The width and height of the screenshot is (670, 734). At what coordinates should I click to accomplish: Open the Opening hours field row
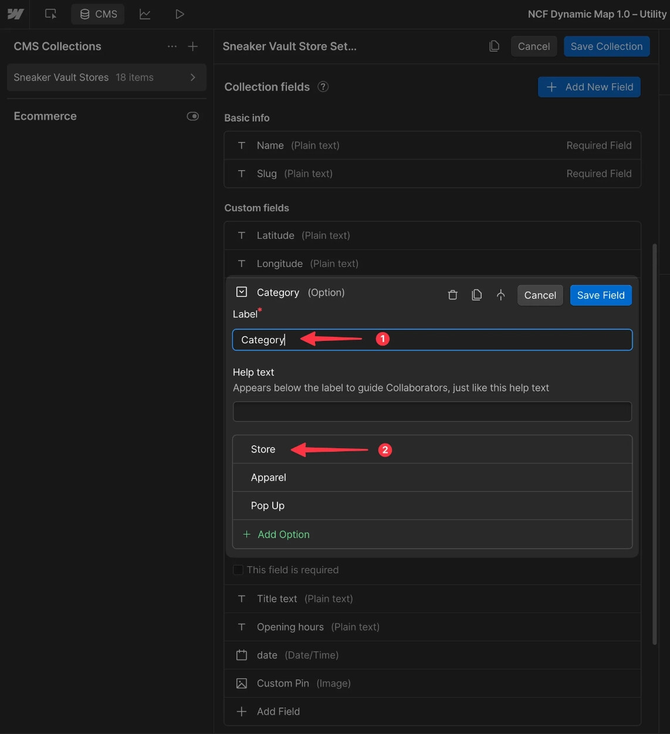coord(432,627)
